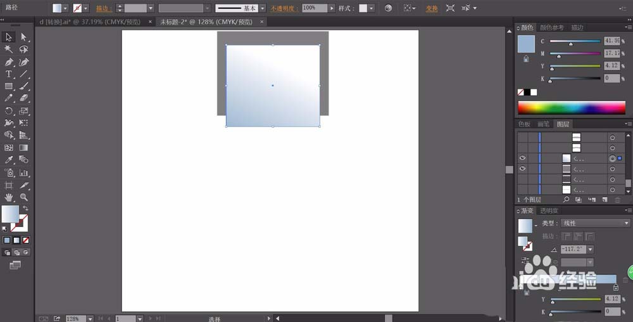Change screen mode at toolbox bottom
633x322 pixels.
(x=15, y=265)
